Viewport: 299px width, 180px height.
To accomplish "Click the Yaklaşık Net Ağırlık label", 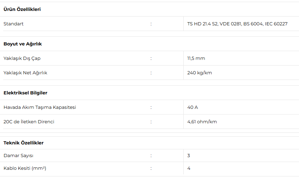I will click(x=25, y=73).
